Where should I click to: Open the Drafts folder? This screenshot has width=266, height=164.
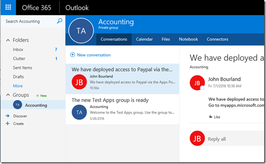(x=18, y=77)
